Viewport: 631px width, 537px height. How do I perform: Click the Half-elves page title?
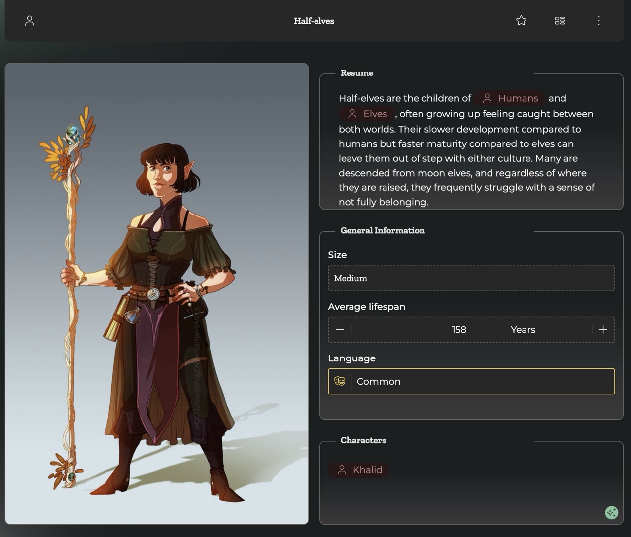click(314, 21)
